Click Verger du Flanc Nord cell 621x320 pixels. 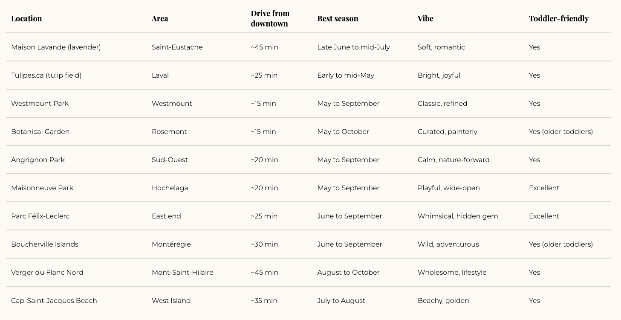[47, 272]
